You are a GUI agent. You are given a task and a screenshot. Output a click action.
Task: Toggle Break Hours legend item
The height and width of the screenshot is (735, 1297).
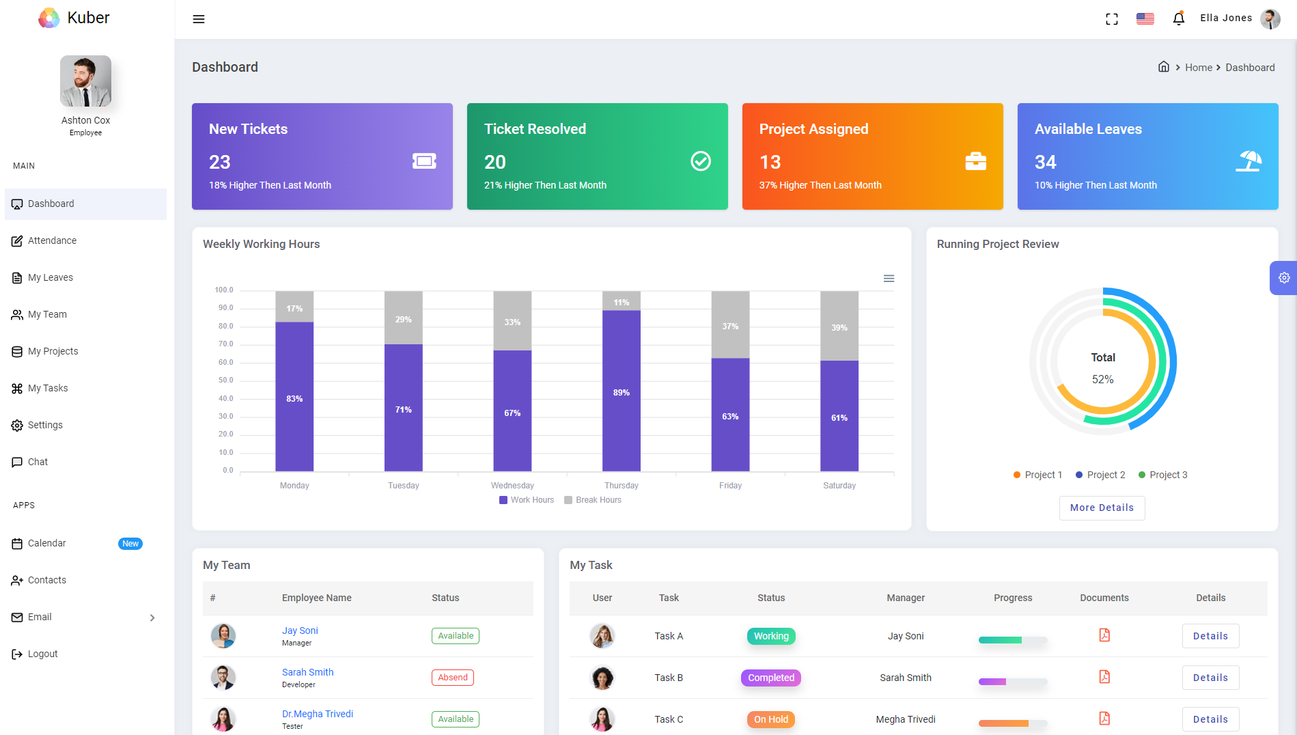pyautogui.click(x=593, y=499)
